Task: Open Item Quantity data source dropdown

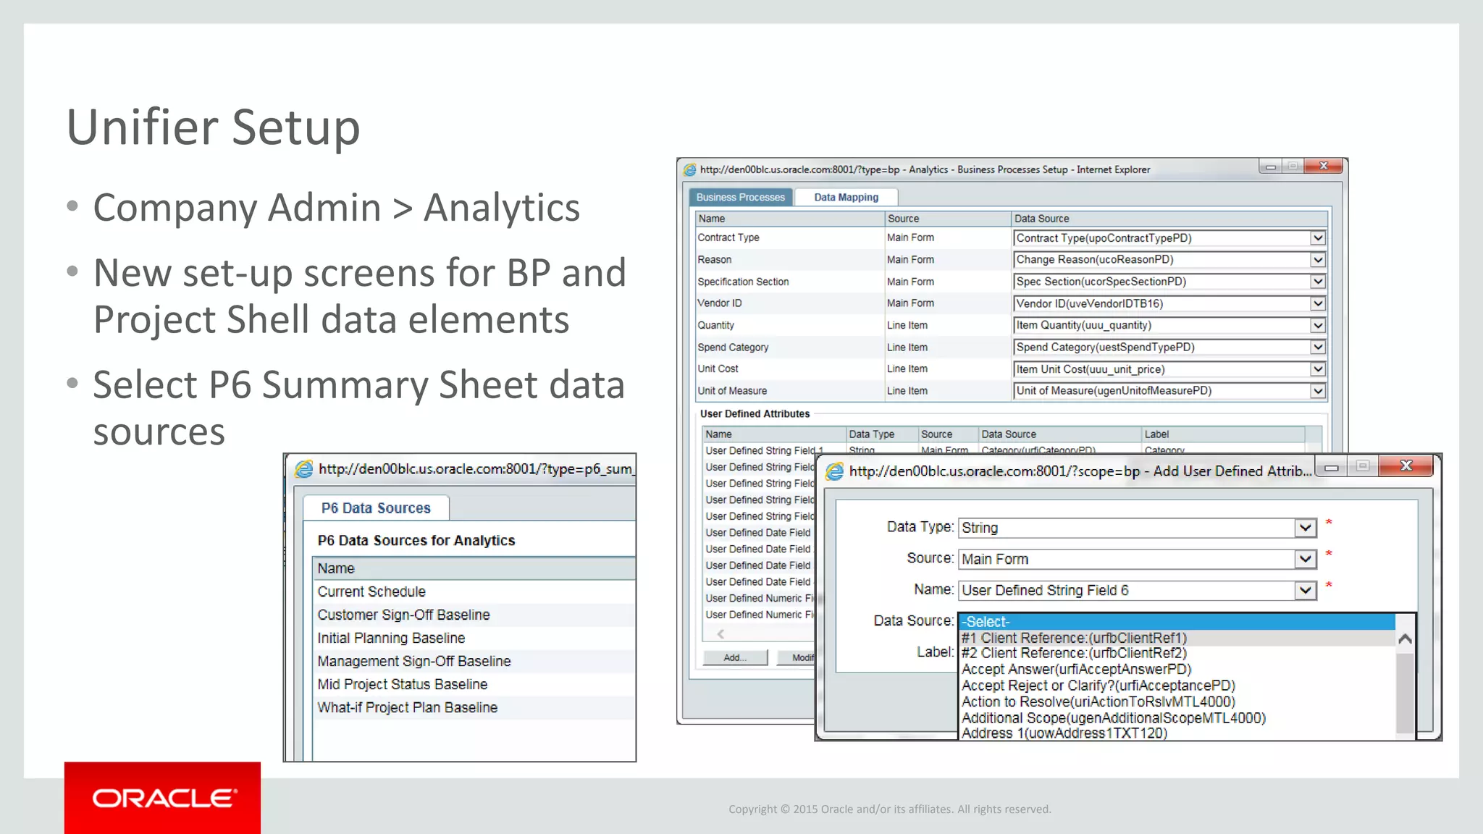Action: [1317, 326]
